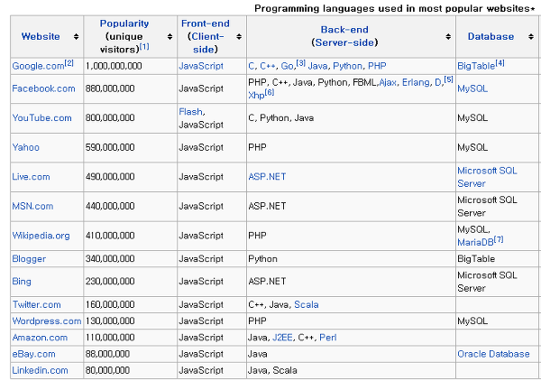Open Amazon.com link
Viewport: 541px width, 381px height.
pyautogui.click(x=40, y=338)
